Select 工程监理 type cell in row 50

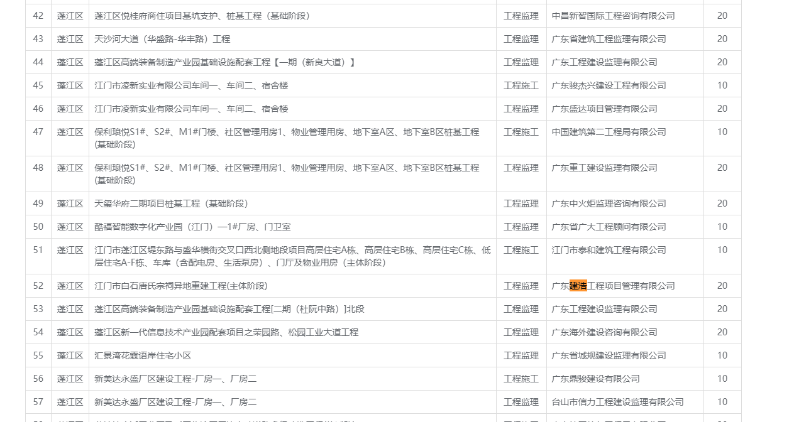coord(521,227)
